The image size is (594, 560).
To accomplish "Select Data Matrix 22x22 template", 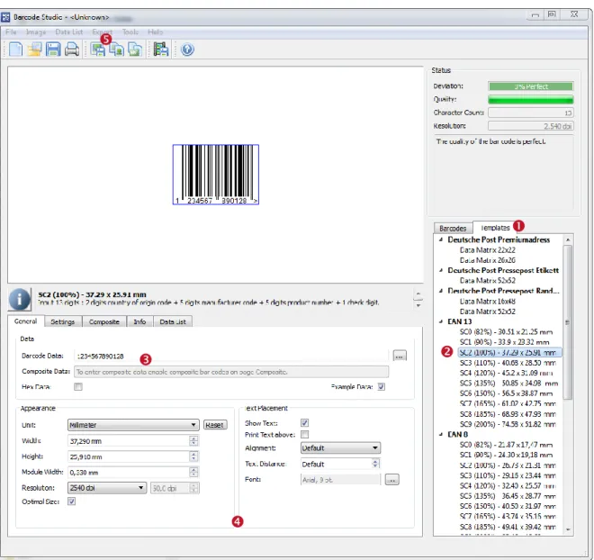I will pos(488,250).
